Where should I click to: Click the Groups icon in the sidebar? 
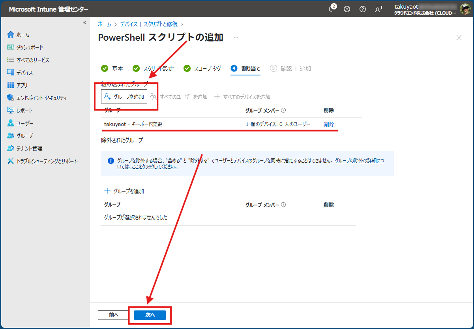[x=11, y=136]
